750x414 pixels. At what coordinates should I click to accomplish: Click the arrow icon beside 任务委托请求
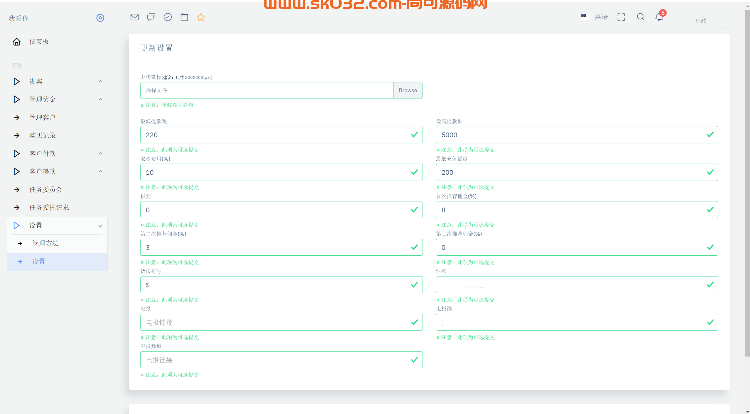(x=17, y=208)
